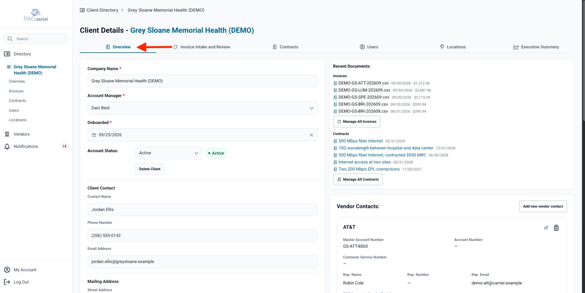Switch to the Users tab
Image resolution: width=585 pixels, height=293 pixels.
click(369, 47)
